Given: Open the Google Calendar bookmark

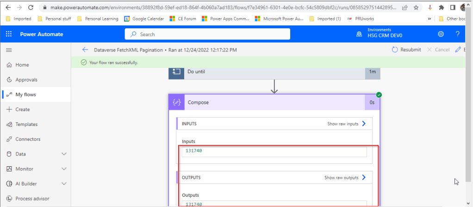Looking at the screenshot, I should point(144,19).
